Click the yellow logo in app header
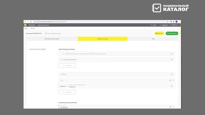Screen dimensions: 205x115 tap(25, 25)
